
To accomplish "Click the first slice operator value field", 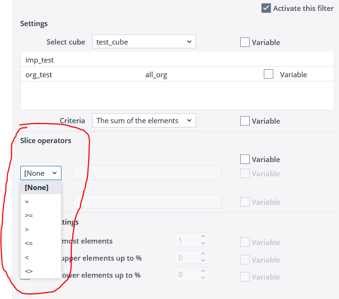I will click(x=147, y=173).
